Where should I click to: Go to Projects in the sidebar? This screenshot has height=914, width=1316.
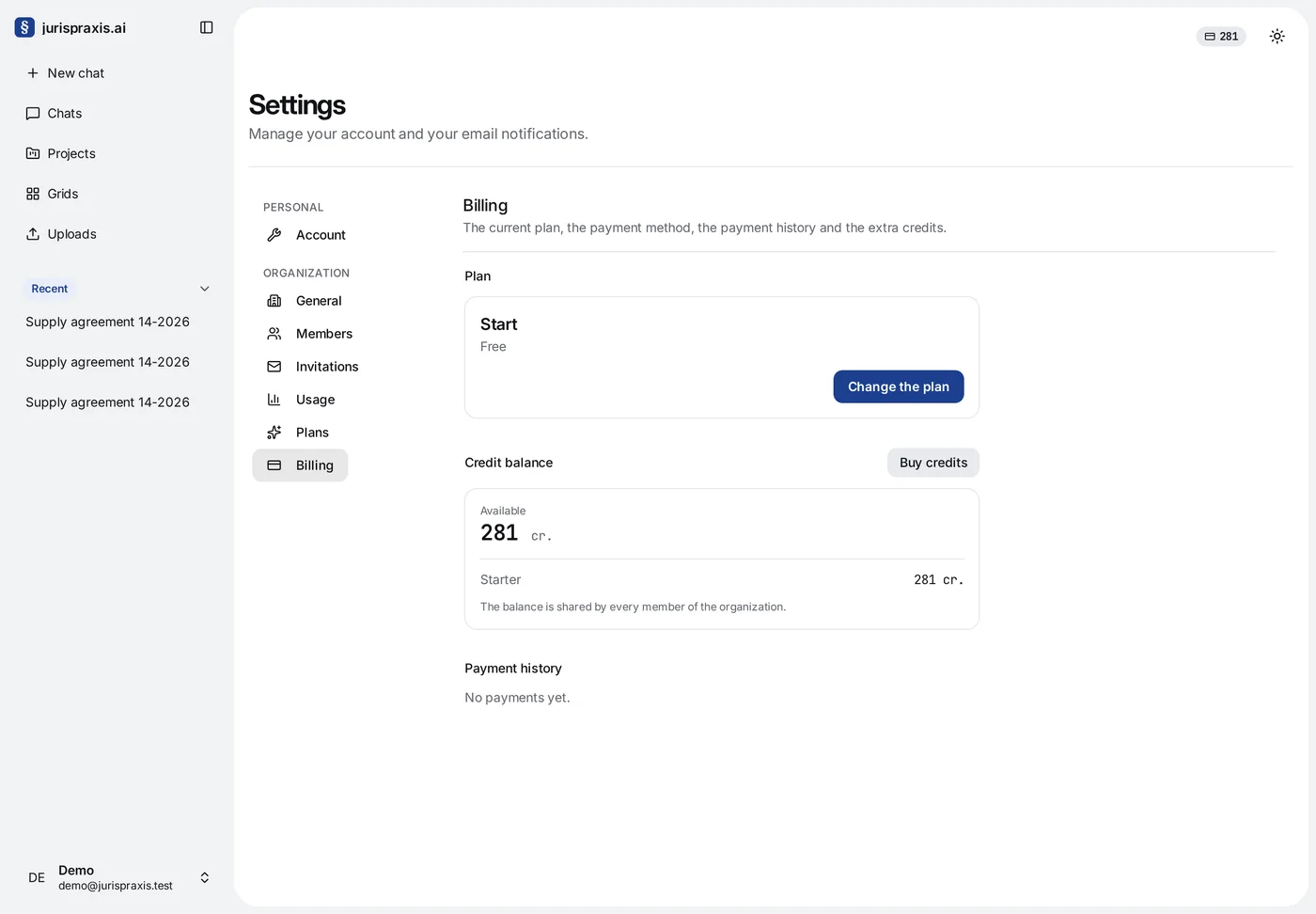117,153
